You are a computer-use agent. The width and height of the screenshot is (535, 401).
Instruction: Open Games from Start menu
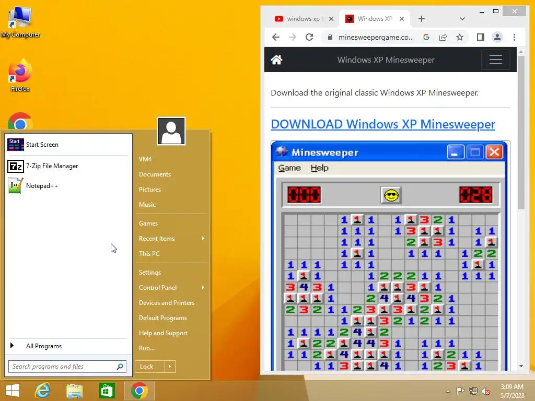(148, 223)
